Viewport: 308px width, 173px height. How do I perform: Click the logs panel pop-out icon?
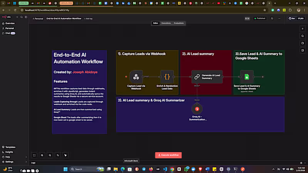coord(301,163)
